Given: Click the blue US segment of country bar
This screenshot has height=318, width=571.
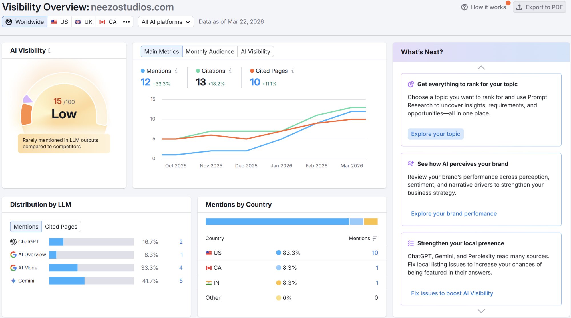Looking at the screenshot, I should click(277, 221).
